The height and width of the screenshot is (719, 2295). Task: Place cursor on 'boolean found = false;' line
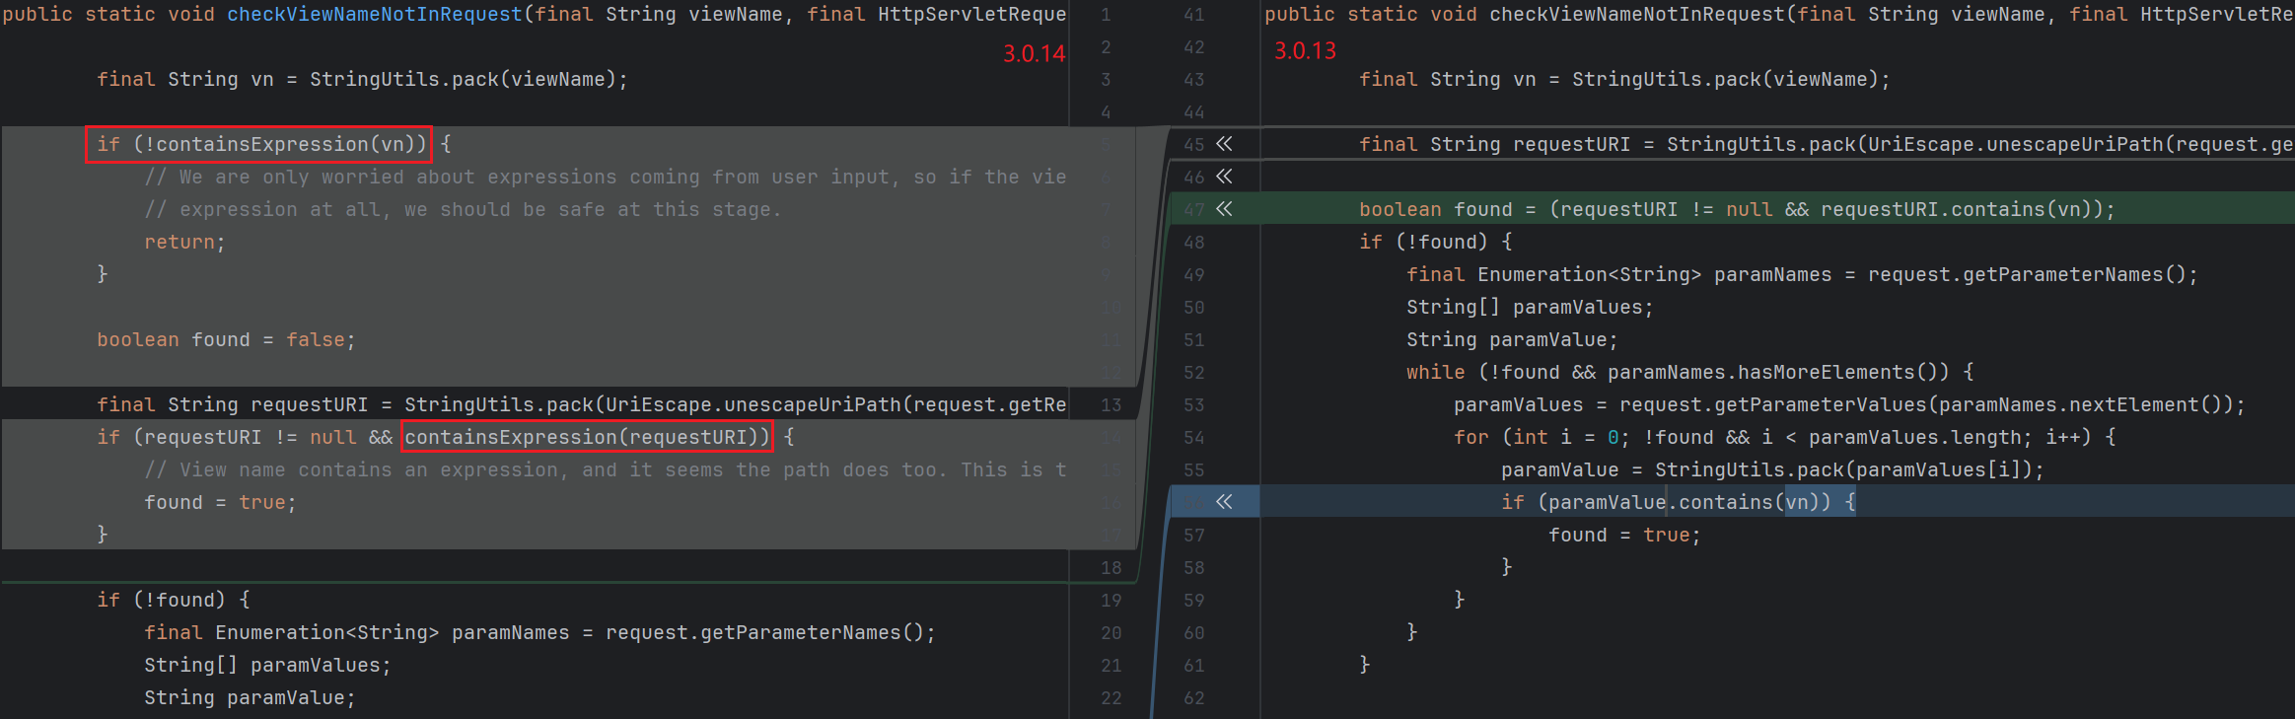pyautogui.click(x=226, y=340)
